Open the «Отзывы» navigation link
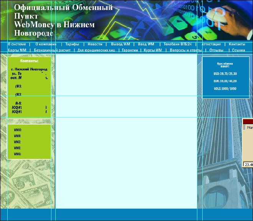This screenshot has height=221, width=253. pos(217,50)
